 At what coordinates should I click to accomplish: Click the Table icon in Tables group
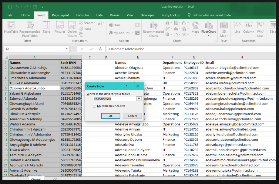coord(46,25)
